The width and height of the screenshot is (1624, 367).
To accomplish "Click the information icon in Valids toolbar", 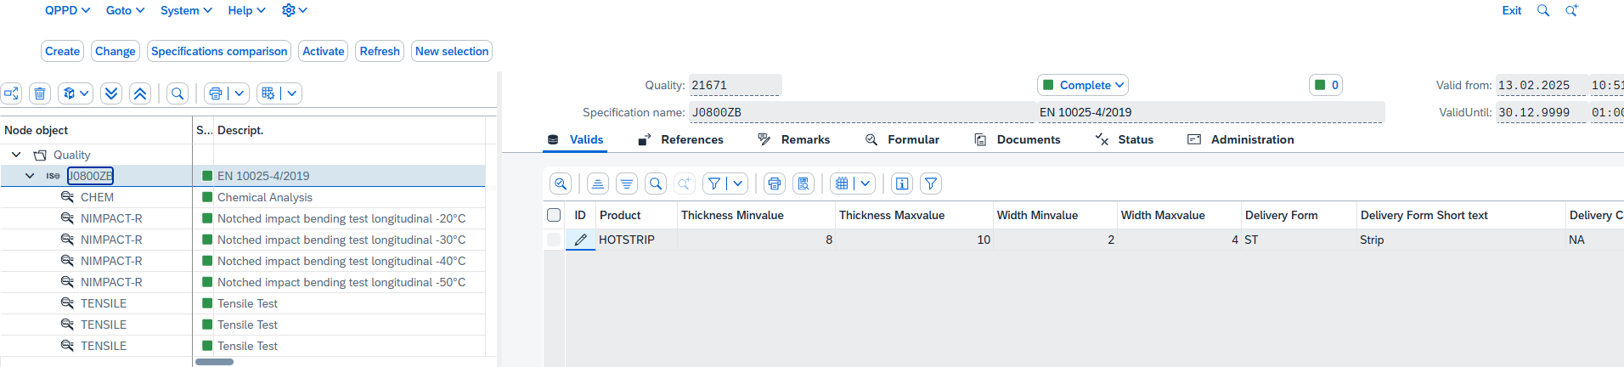I will (x=902, y=183).
